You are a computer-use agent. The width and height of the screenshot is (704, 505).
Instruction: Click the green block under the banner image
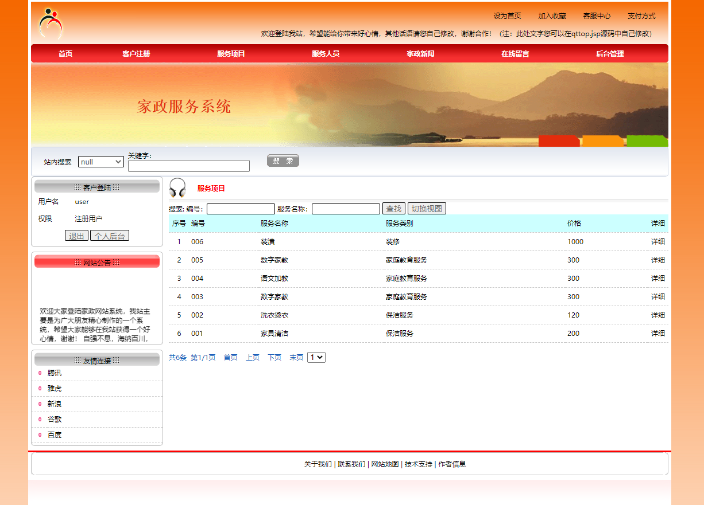point(647,140)
